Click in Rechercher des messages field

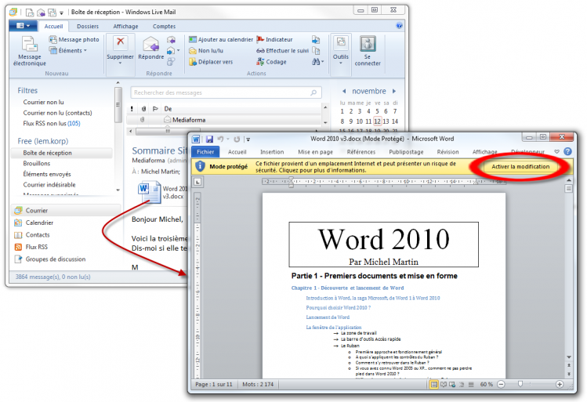[x=226, y=92]
